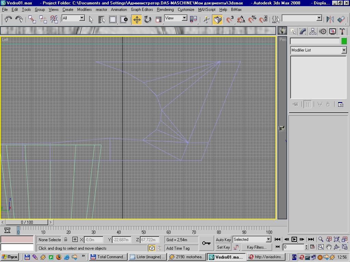Click the Select by Name icon

[102, 19]
